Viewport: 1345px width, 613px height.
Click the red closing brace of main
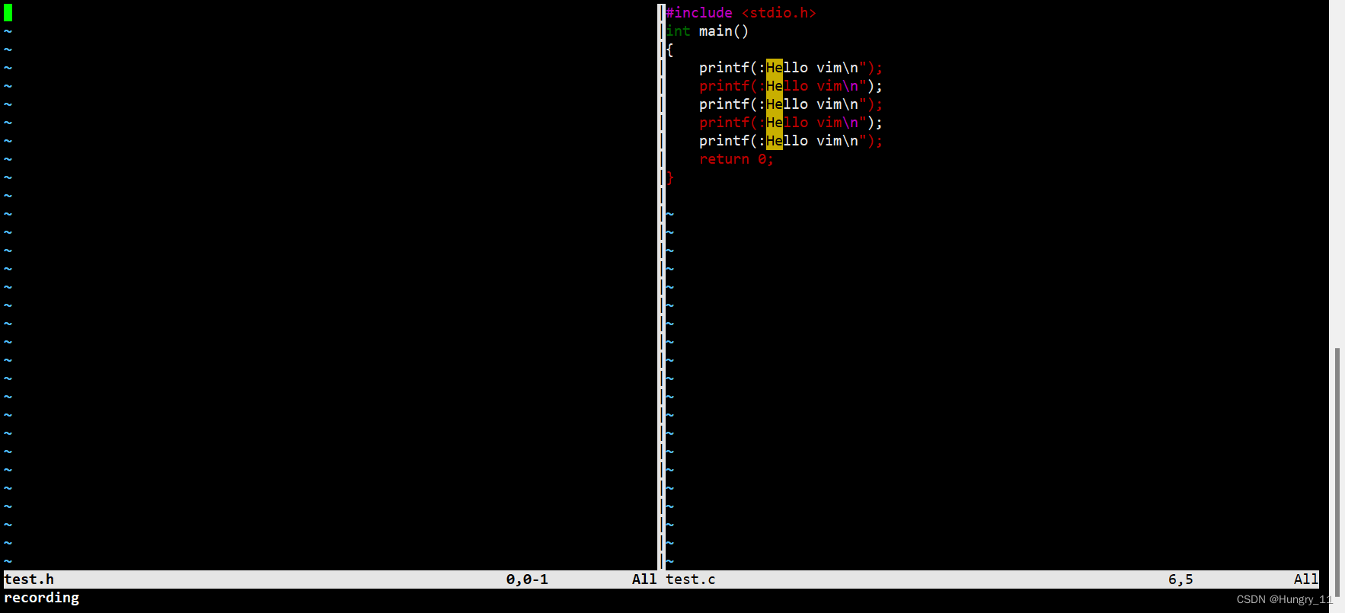coord(669,177)
